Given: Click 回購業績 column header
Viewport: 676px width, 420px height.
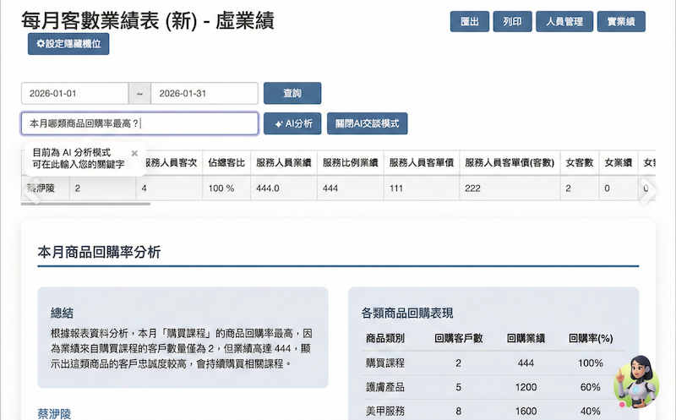Looking at the screenshot, I should [526, 338].
